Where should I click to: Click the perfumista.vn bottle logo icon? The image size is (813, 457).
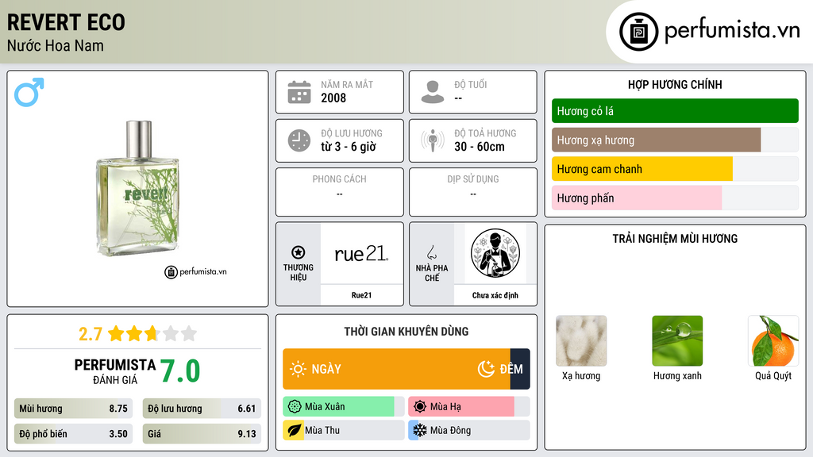[638, 32]
